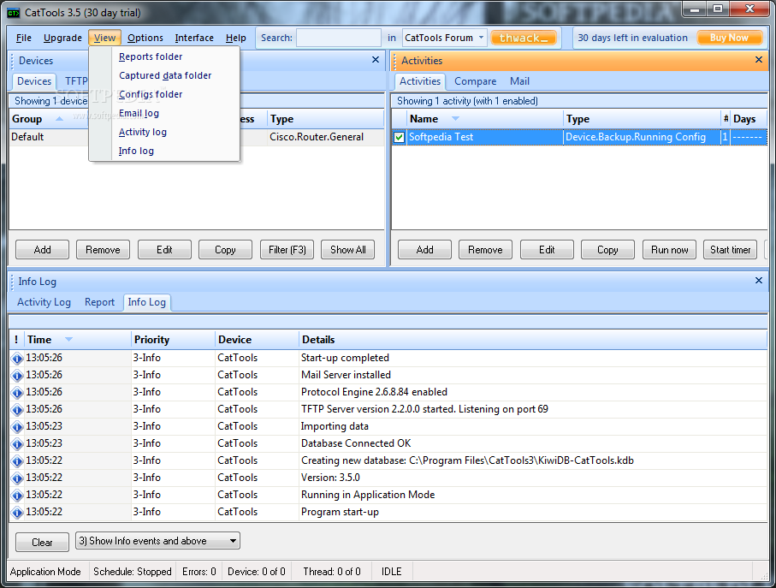Click Add in the Devices panel
The width and height of the screenshot is (776, 588).
tap(42, 250)
